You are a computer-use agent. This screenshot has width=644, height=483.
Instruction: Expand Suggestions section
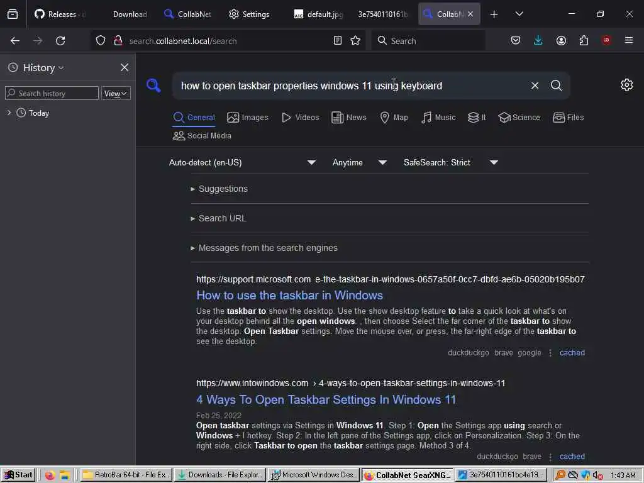219,189
